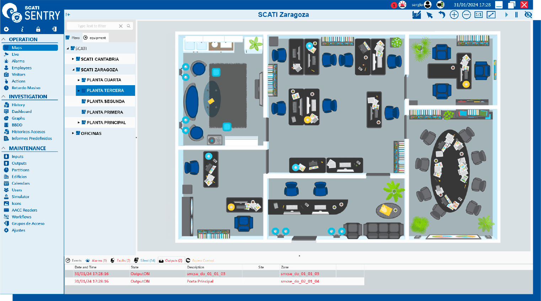
Task: Collapse the SCATI ZARAGOZA node
Action: click(73, 70)
